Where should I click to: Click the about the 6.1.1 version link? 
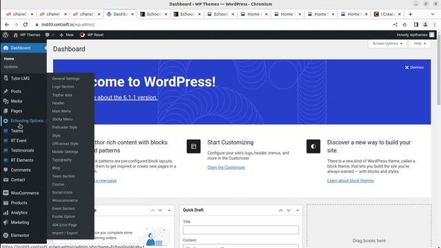pyautogui.click(x=125, y=98)
